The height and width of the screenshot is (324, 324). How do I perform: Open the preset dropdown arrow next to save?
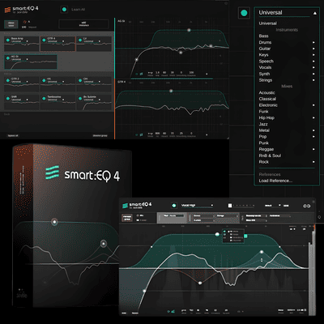pos(279,205)
